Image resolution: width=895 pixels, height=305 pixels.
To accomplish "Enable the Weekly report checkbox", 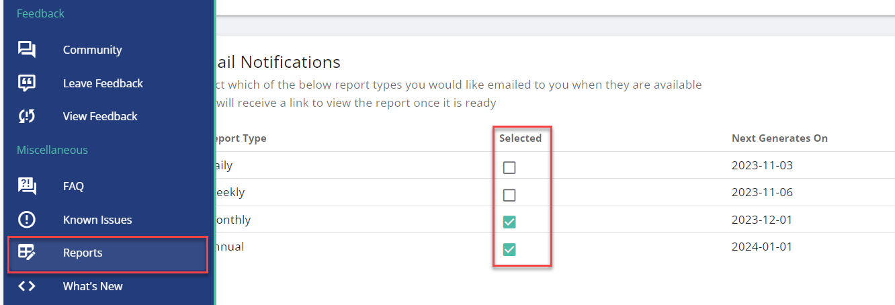I will coord(509,195).
